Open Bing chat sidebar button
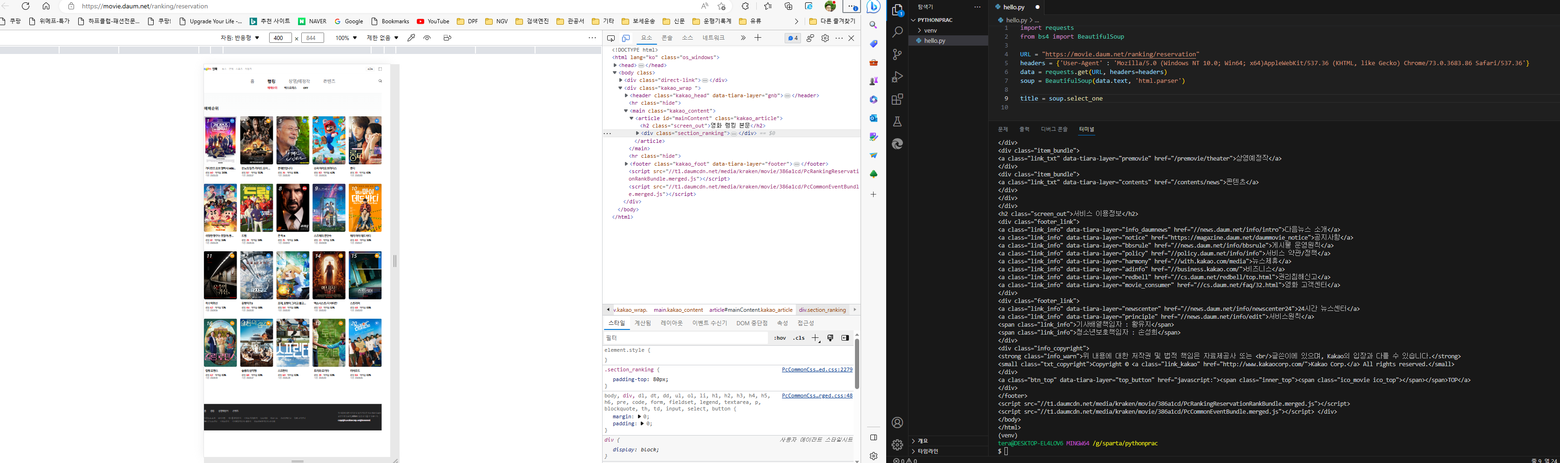Screen dimensions: 1560x463 coord(873,7)
